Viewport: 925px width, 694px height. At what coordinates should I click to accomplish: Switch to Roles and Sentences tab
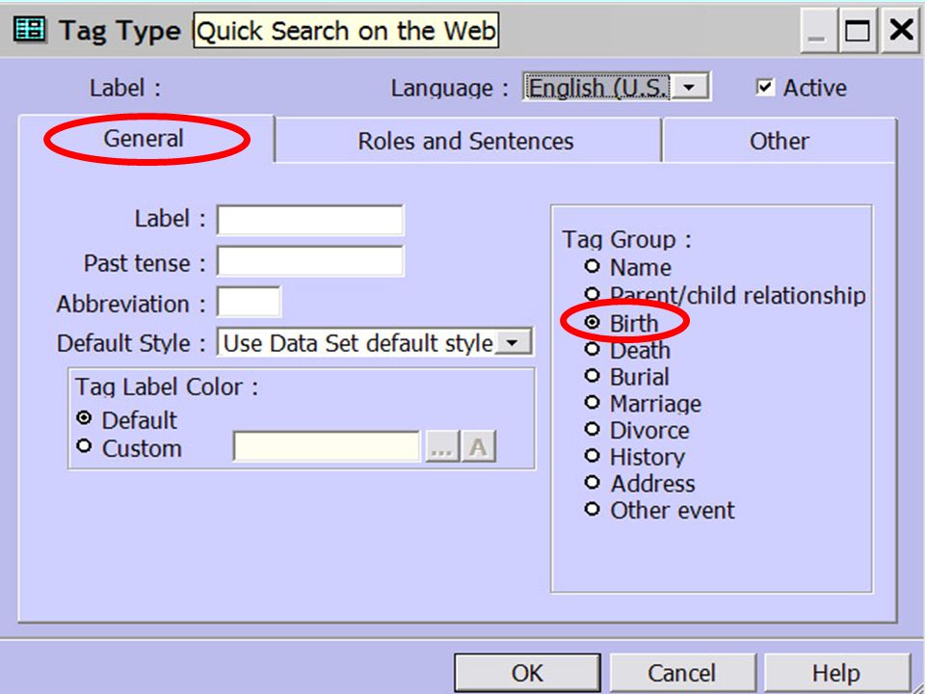(466, 141)
